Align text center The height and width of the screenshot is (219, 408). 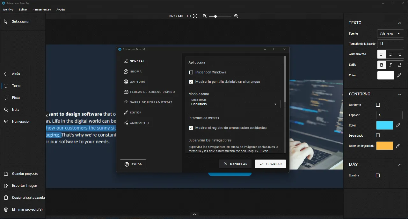point(390,54)
